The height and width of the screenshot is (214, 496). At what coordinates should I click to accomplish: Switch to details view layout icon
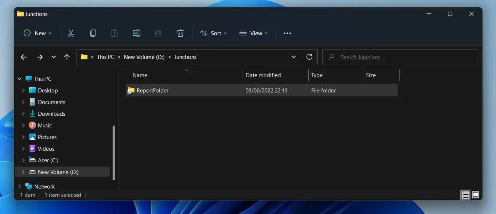click(x=466, y=195)
